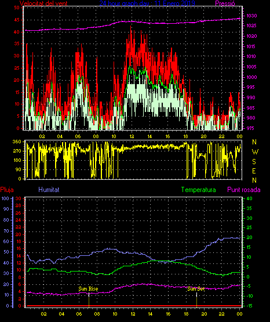Click the W compass direction letter

tap(255, 152)
